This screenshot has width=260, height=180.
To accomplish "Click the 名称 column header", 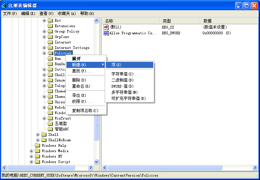I will tap(131, 21).
